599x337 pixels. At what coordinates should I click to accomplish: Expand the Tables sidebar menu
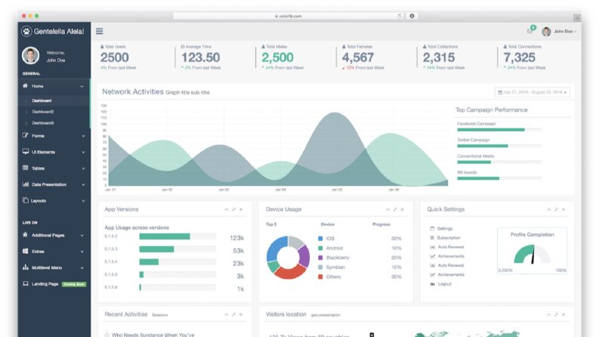[x=54, y=168]
